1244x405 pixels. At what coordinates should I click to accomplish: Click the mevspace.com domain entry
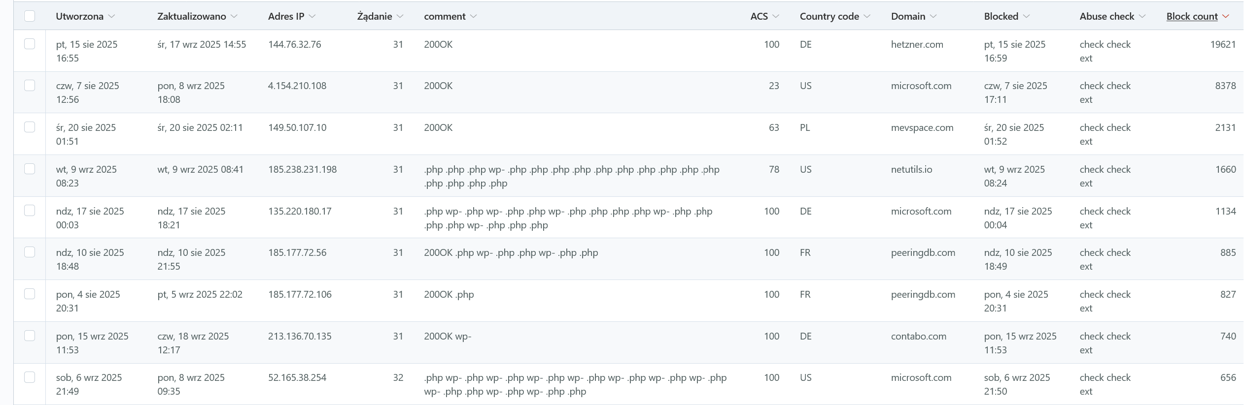click(x=922, y=128)
